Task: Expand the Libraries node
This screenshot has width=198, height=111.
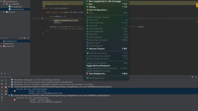Action: pos(4,12)
